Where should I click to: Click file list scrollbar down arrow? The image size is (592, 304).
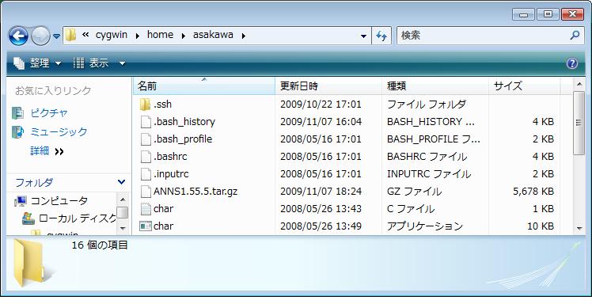point(579,229)
